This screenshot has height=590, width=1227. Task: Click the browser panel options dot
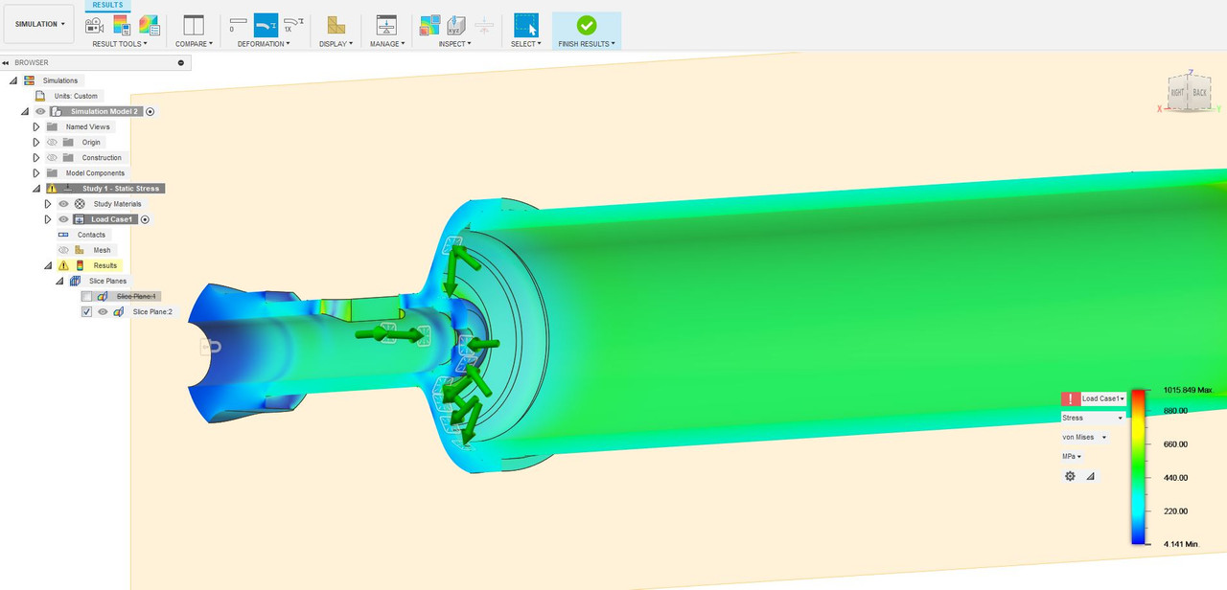(x=181, y=62)
